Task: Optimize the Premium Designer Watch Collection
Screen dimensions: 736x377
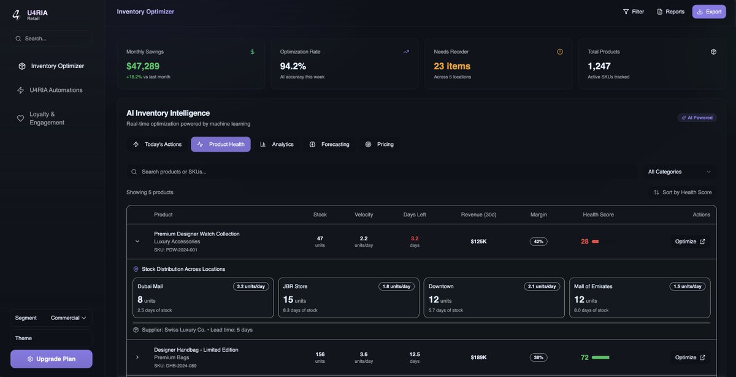Action: [690, 242]
